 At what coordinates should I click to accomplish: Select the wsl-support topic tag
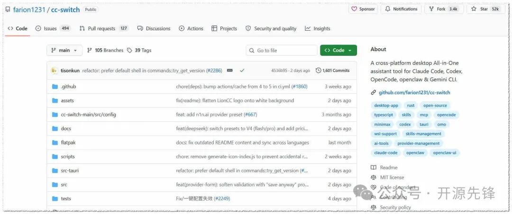[x=385, y=134]
